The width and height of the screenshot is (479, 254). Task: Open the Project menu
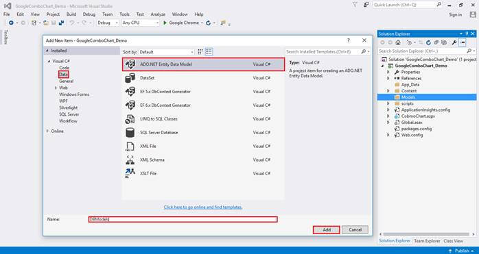tap(53, 14)
